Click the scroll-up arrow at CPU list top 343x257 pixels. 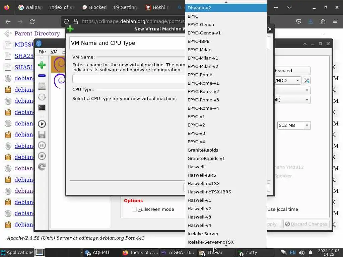226,2
